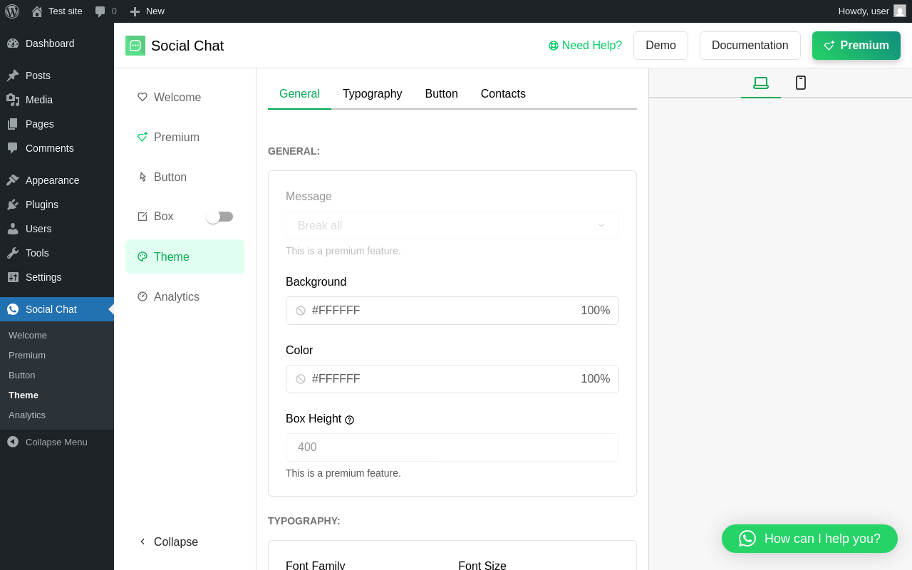
Task: Click the user avatar icon
Action: point(900,11)
